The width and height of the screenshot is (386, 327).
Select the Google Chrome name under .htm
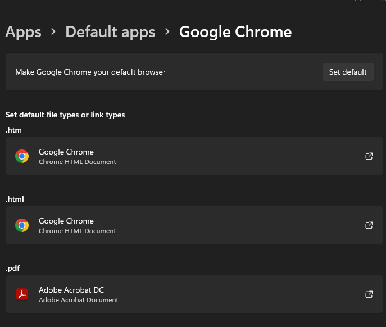click(x=66, y=152)
